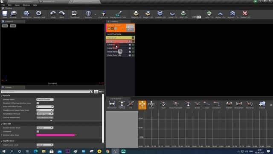The width and height of the screenshot is (273, 154).
Task: Straighten the selected curve tangents
Action: 239,105
